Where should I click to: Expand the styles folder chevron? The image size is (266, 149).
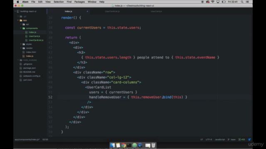(x=21, y=44)
